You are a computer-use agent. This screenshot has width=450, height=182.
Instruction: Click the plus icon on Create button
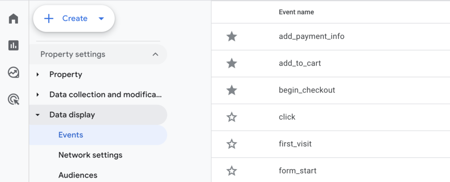[49, 18]
